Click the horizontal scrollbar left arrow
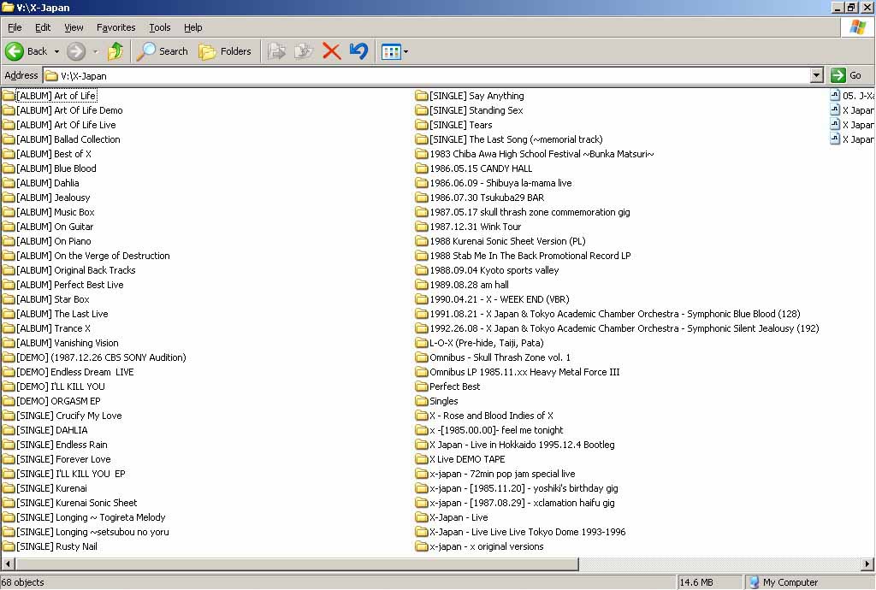This screenshot has height=590, width=876. coord(7,564)
